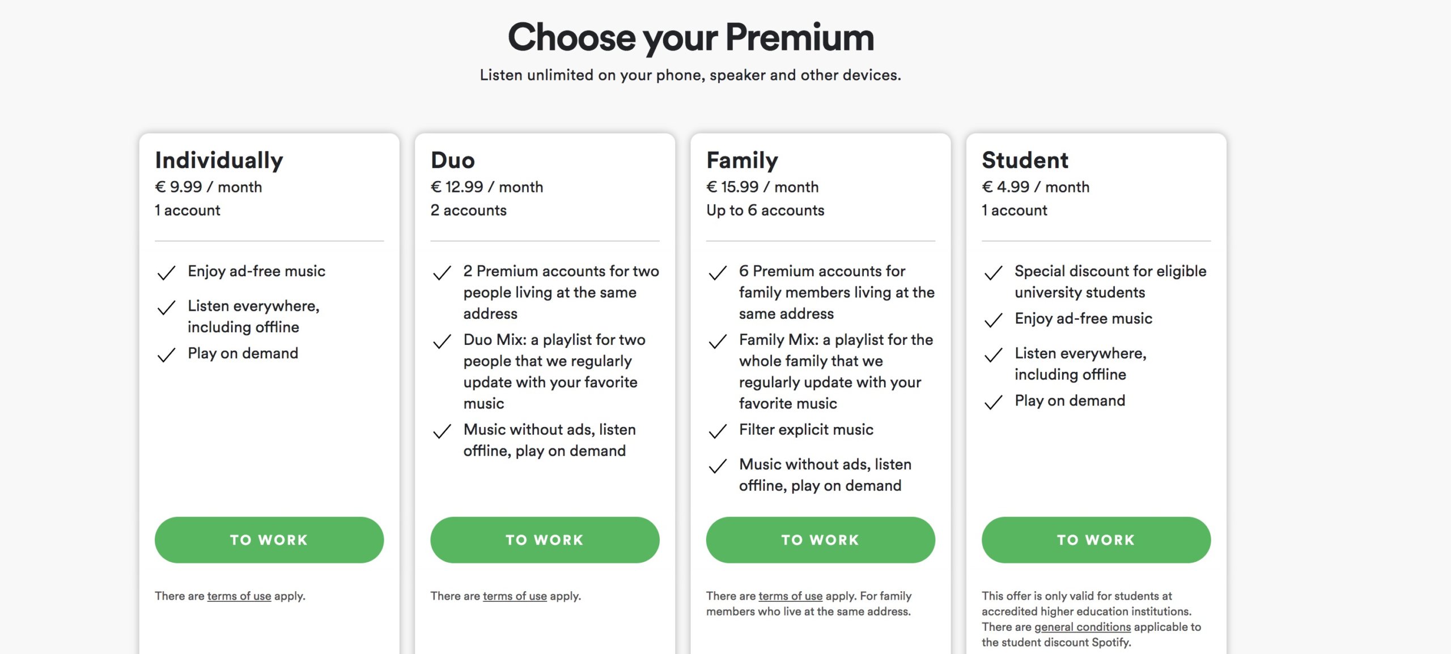Open 'terms of use' link on the Individually card
This screenshot has width=1451, height=654.
(x=239, y=596)
